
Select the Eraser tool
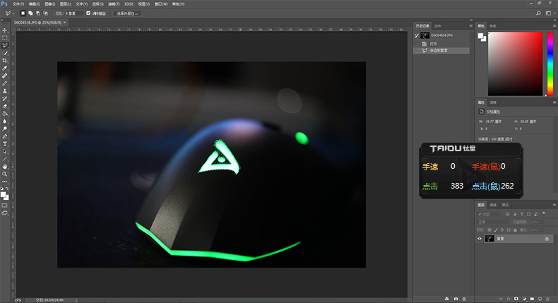pos(5,106)
